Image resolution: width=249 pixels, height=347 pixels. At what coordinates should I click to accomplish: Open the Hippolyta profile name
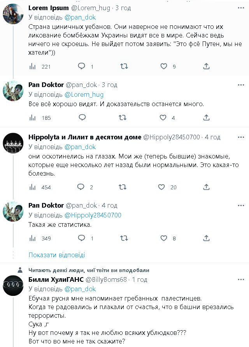point(85,137)
